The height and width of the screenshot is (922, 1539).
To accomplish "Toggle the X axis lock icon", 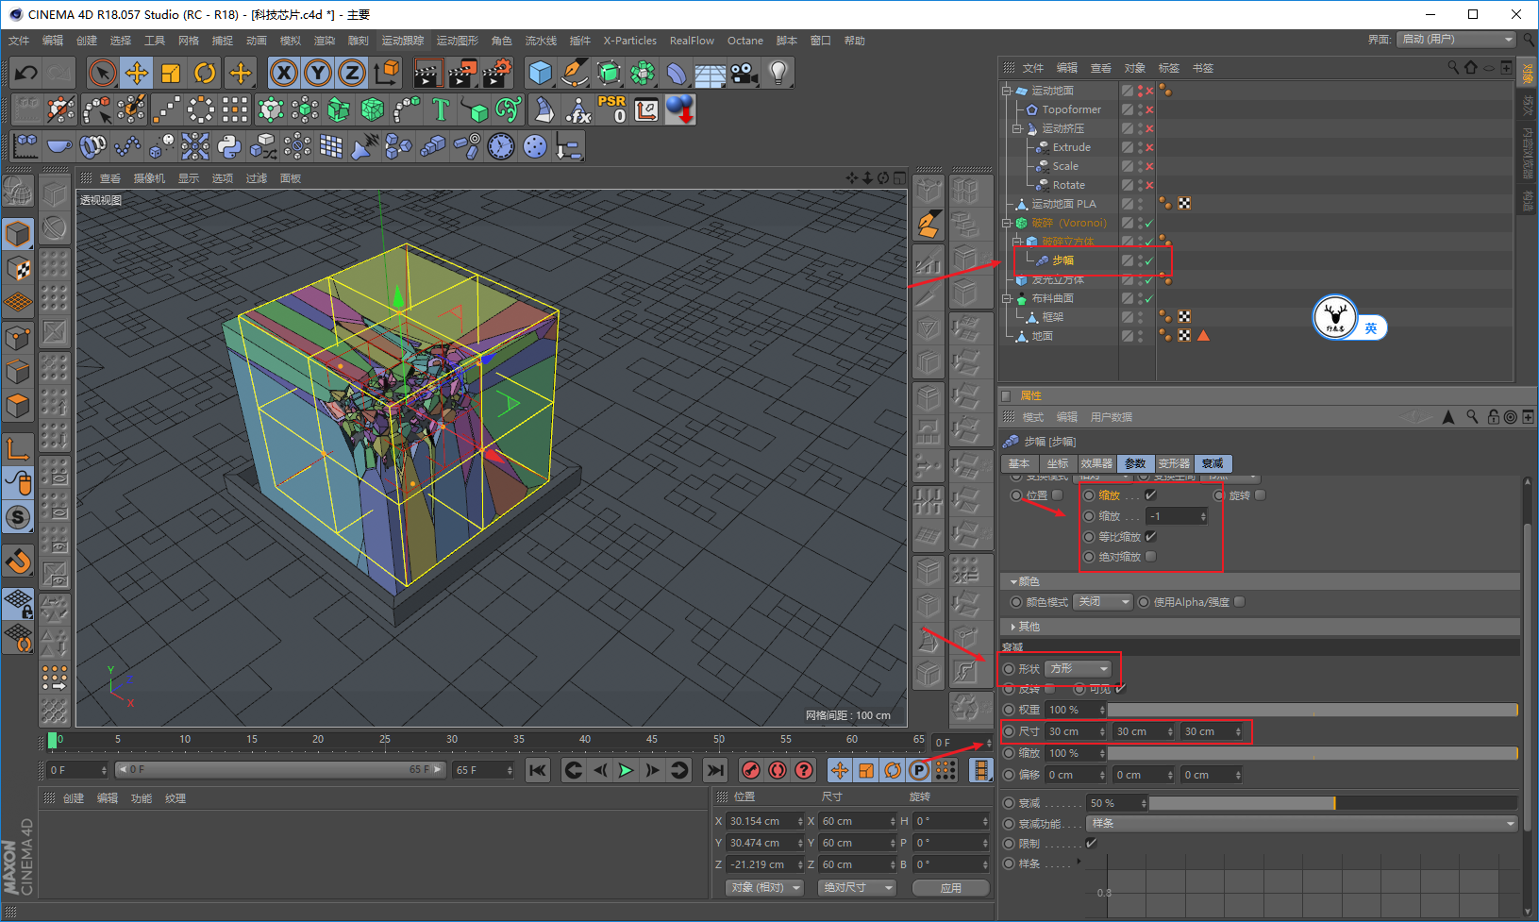I will (x=284, y=73).
